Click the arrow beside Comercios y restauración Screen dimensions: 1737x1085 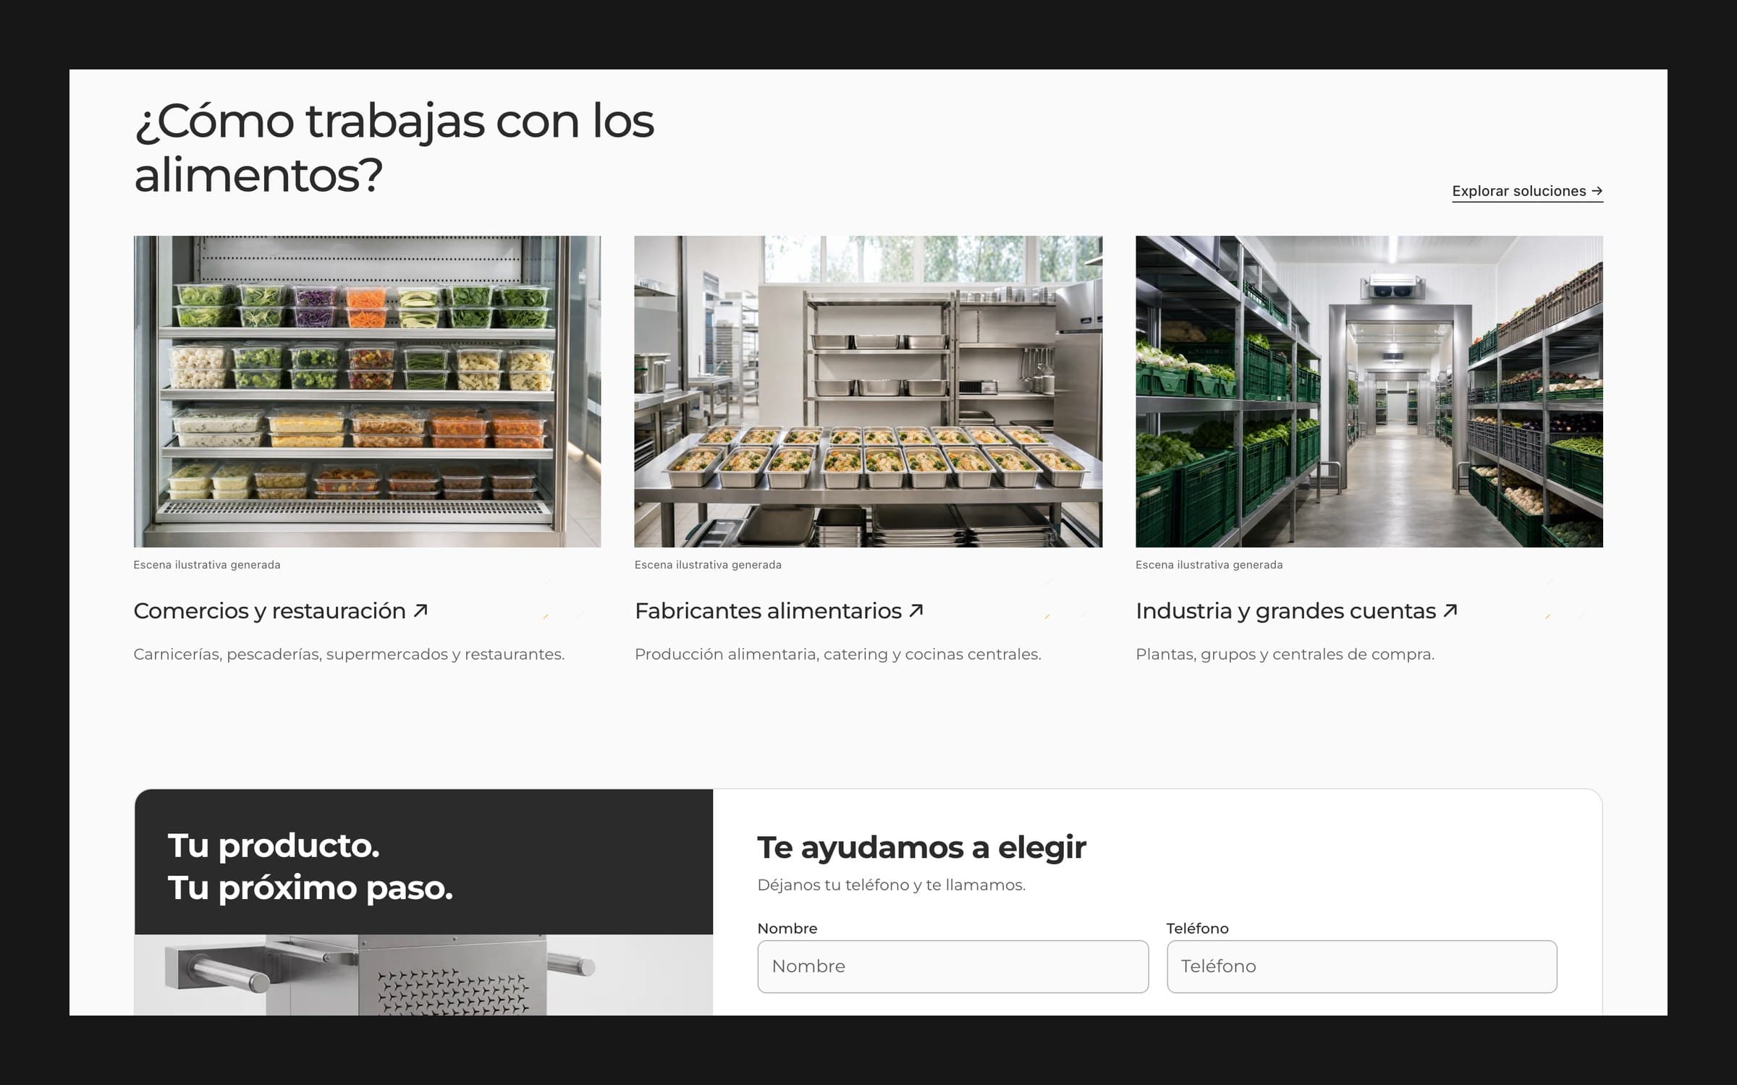(420, 610)
